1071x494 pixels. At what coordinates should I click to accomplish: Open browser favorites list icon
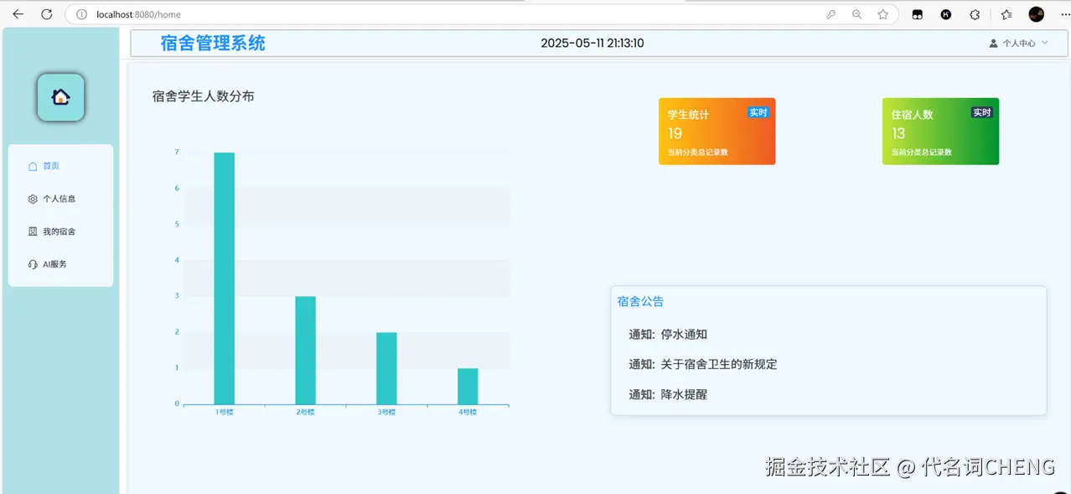[1006, 14]
